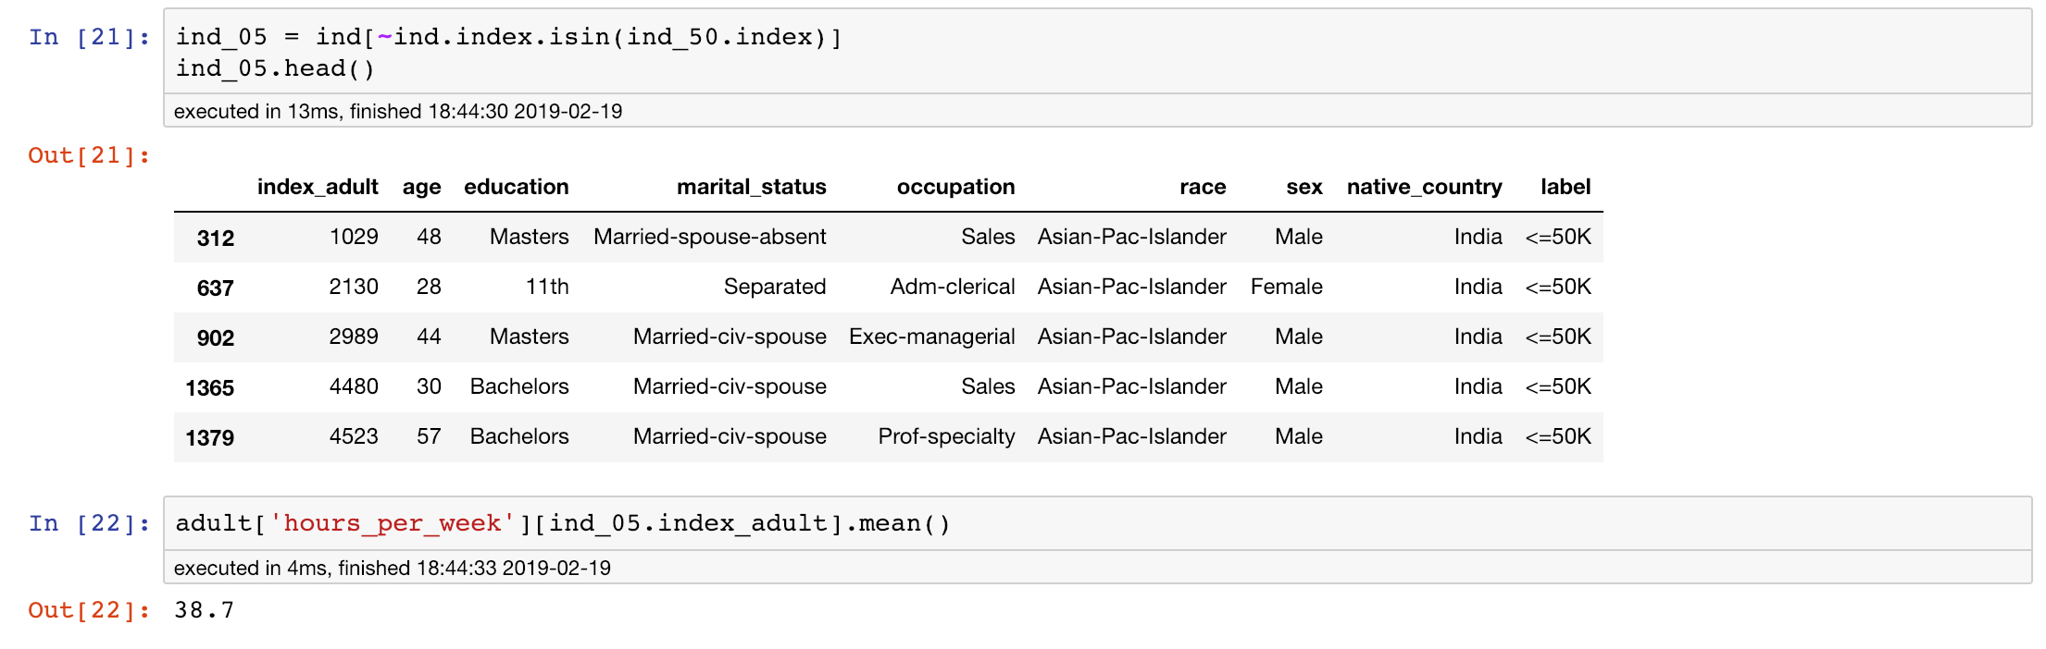Select the native_country column header
The width and height of the screenshot is (2046, 649).
(1424, 187)
